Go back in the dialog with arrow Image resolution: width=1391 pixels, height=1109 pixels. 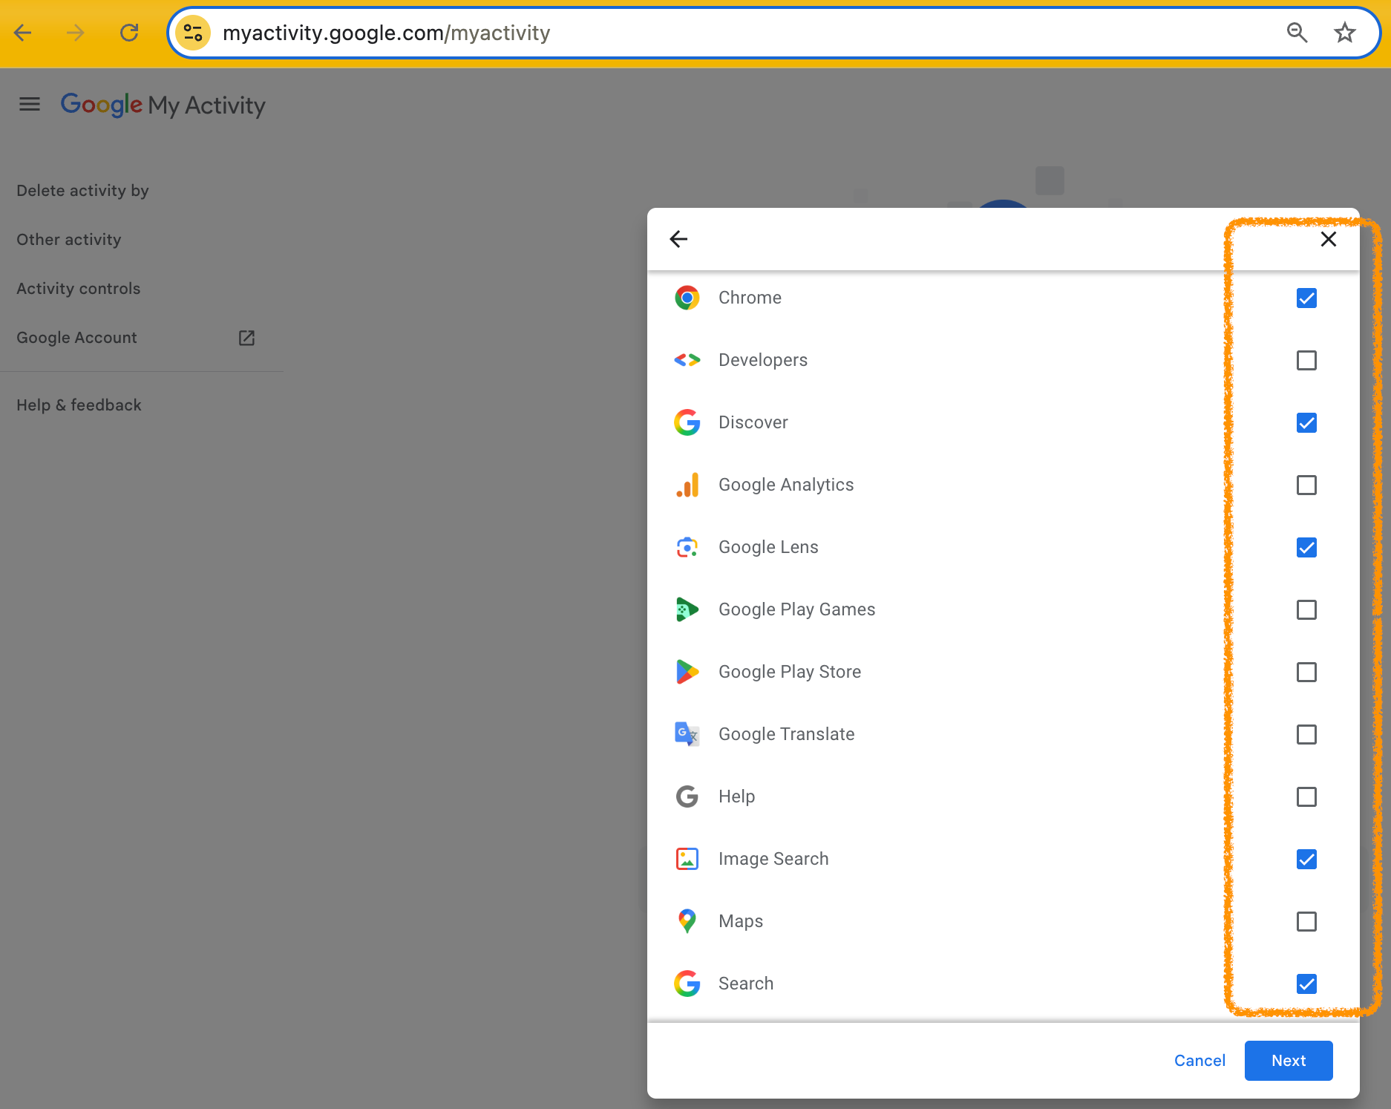[678, 239]
